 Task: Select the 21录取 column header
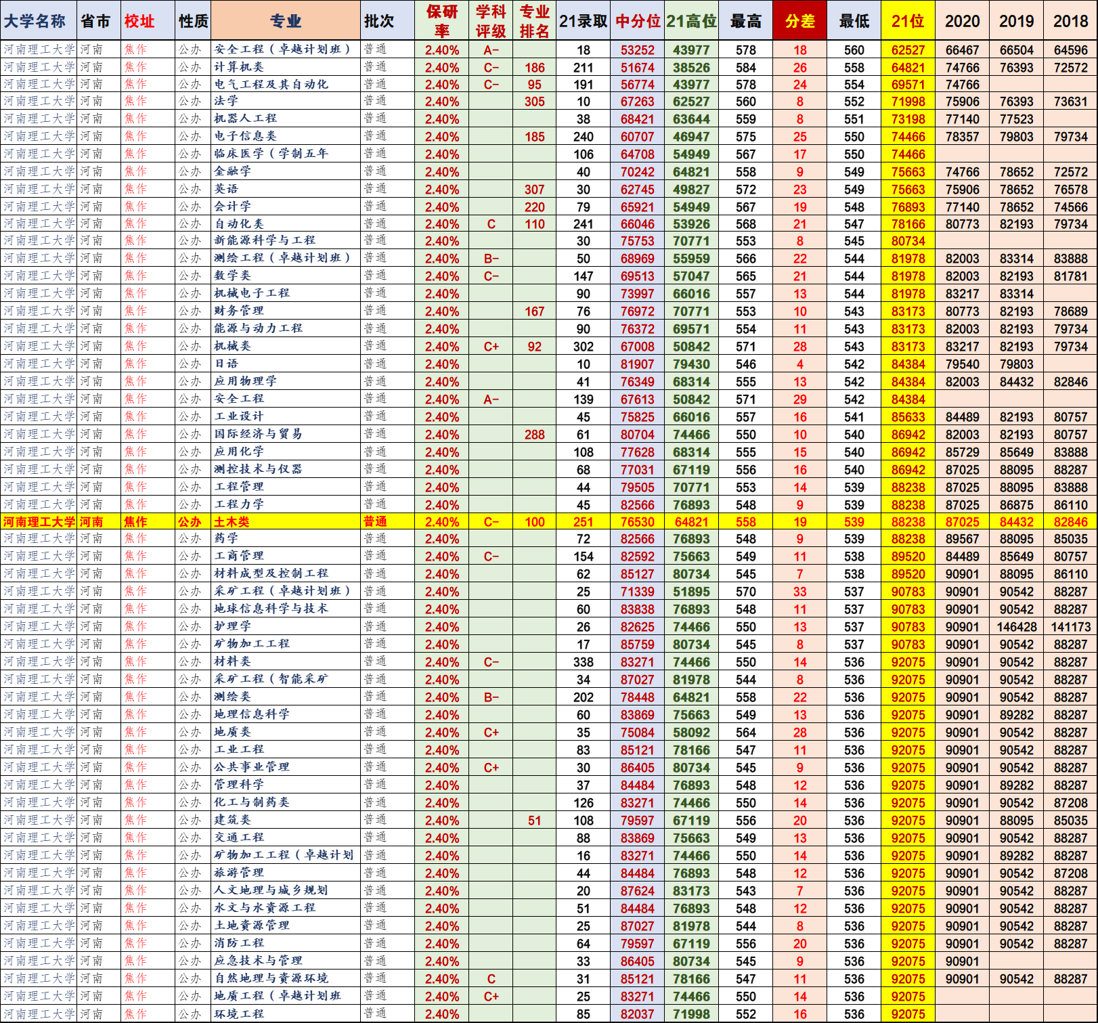(x=584, y=21)
